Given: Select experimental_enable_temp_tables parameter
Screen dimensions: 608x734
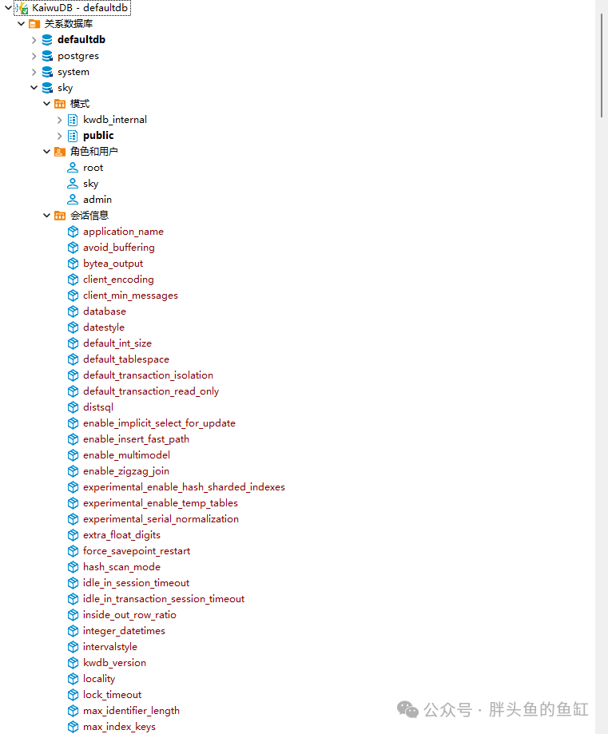Looking at the screenshot, I should [161, 502].
